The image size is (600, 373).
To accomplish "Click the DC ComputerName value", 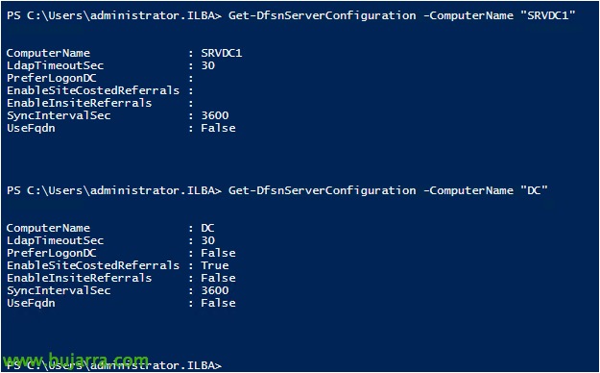I will pyautogui.click(x=207, y=228).
